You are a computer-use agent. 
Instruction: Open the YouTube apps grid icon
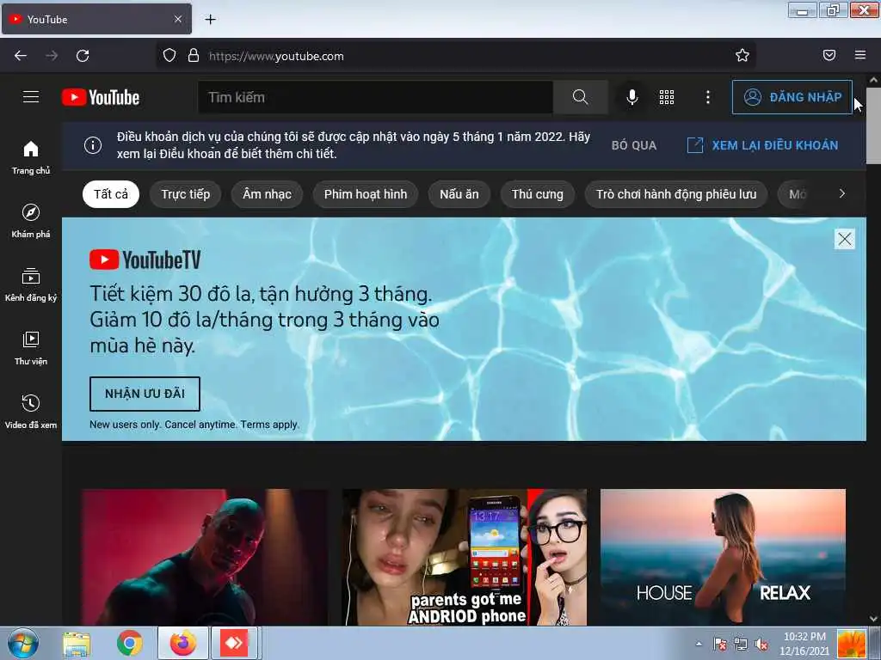click(x=667, y=97)
